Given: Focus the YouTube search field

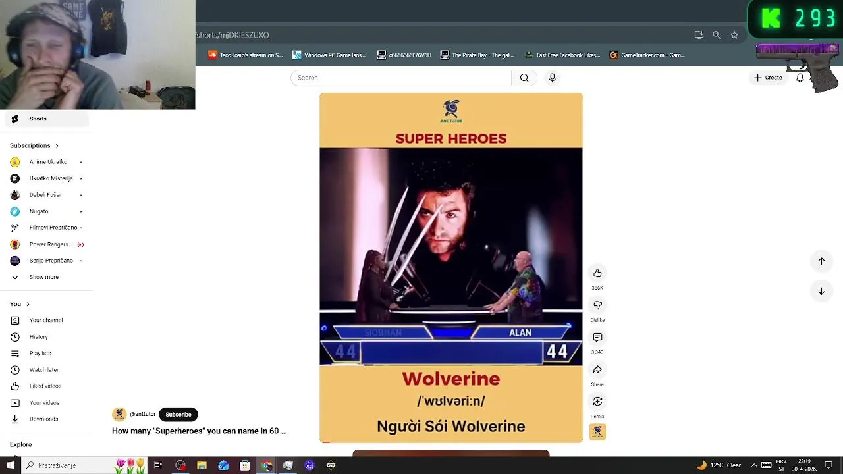Looking at the screenshot, I should tap(400, 78).
